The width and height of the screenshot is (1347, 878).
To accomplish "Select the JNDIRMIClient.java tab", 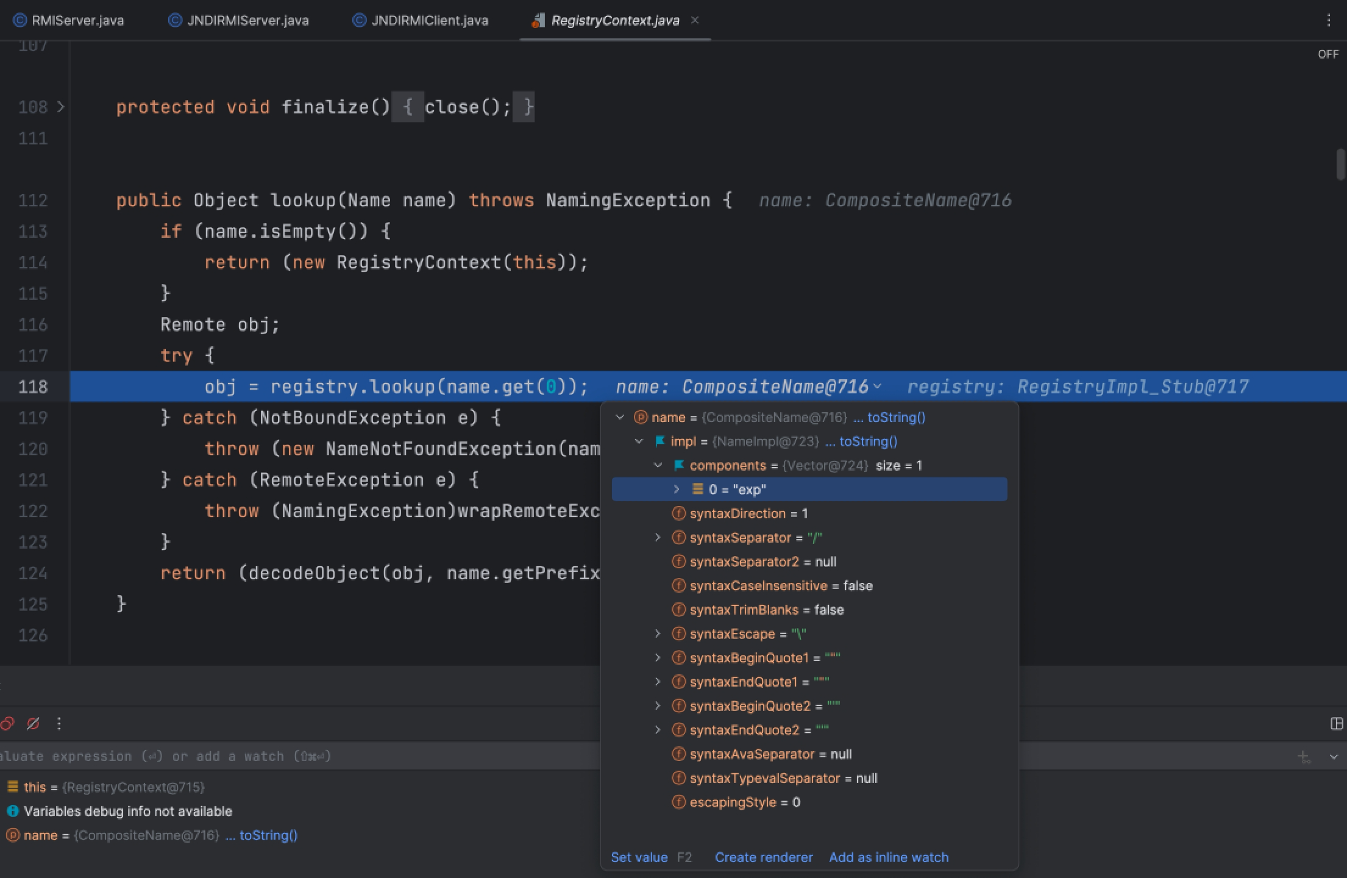I will point(421,20).
